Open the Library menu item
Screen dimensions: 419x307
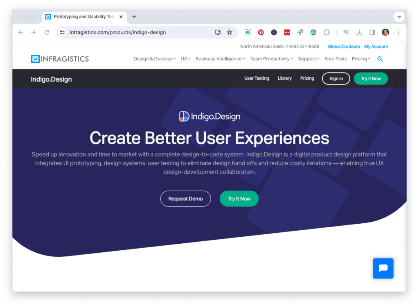click(x=285, y=78)
